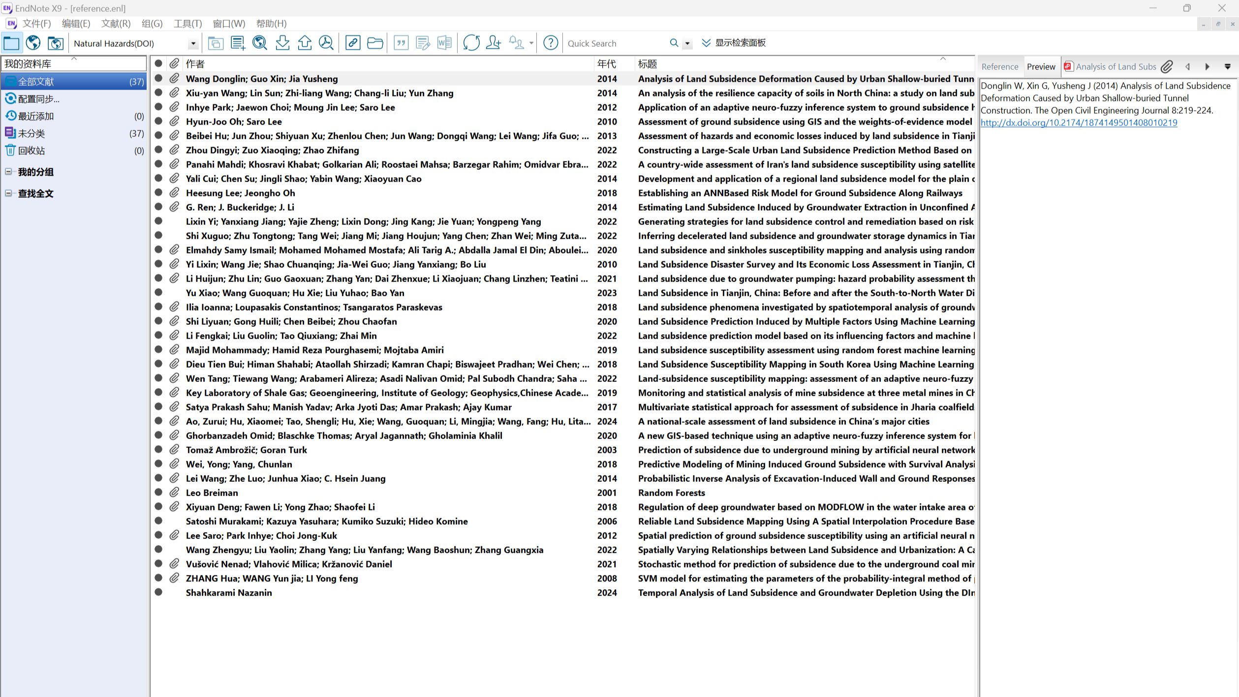The image size is (1239, 697).
Task: Open the dx.doi.org link in preview
Action: point(1079,123)
